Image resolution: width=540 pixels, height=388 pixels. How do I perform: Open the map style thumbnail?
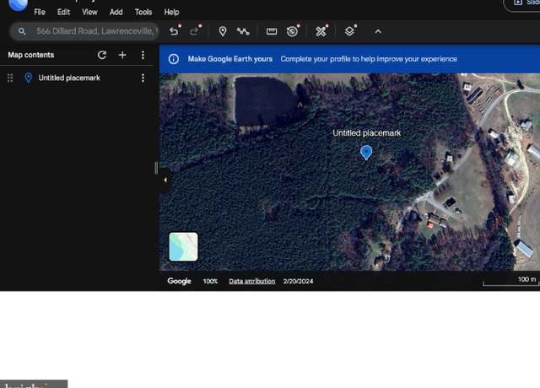[183, 246]
